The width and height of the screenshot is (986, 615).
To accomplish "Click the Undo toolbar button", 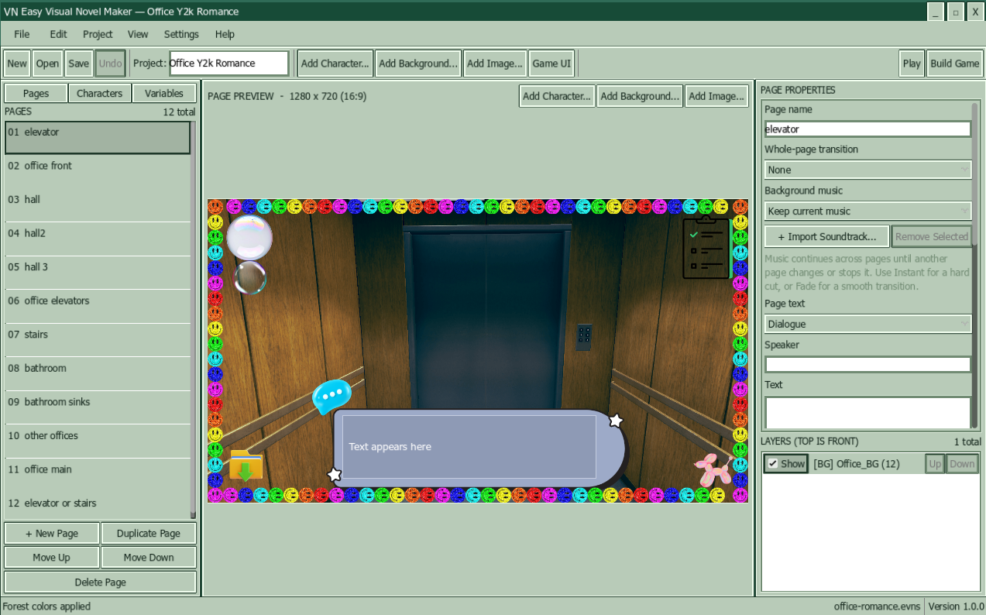I will 110,64.
